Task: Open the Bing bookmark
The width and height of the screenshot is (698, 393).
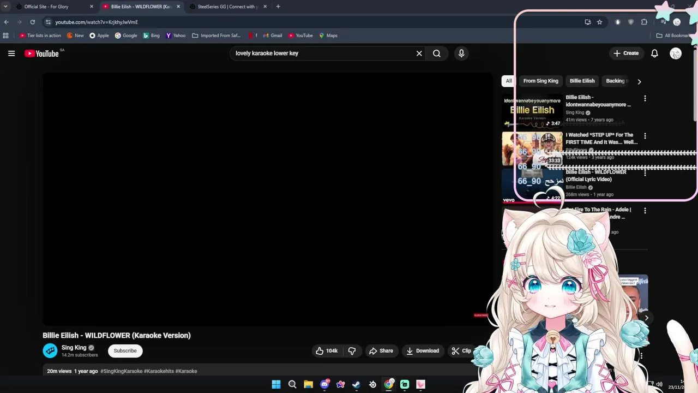Action: [x=151, y=35]
